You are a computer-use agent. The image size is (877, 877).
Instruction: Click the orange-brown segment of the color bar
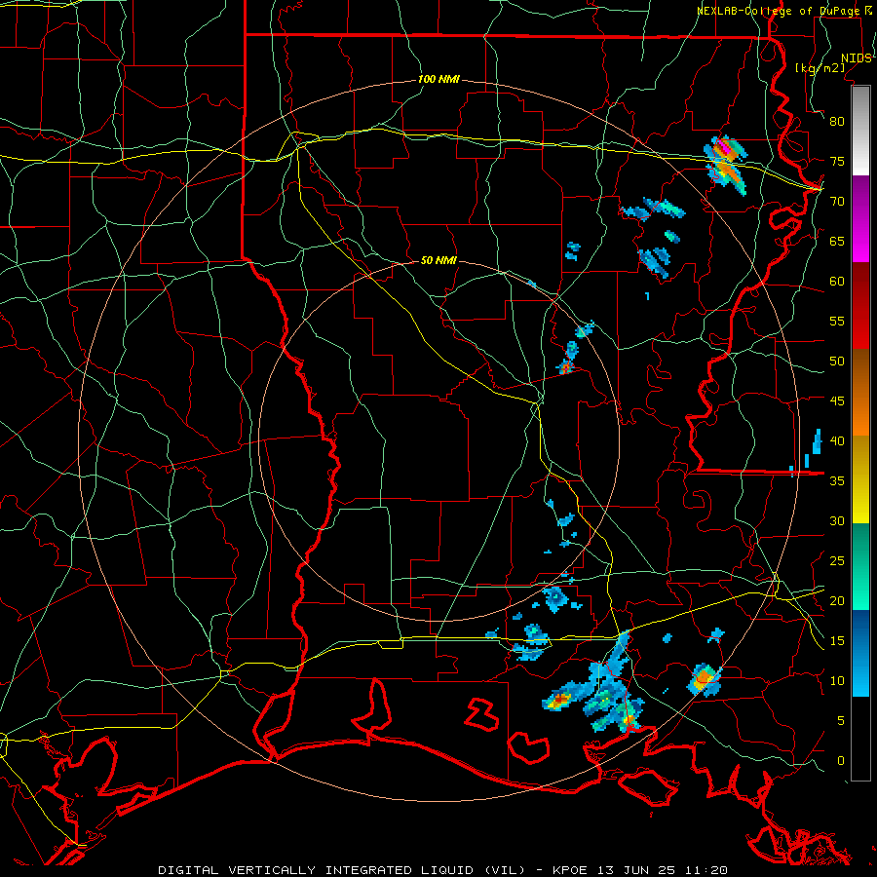[x=860, y=393]
